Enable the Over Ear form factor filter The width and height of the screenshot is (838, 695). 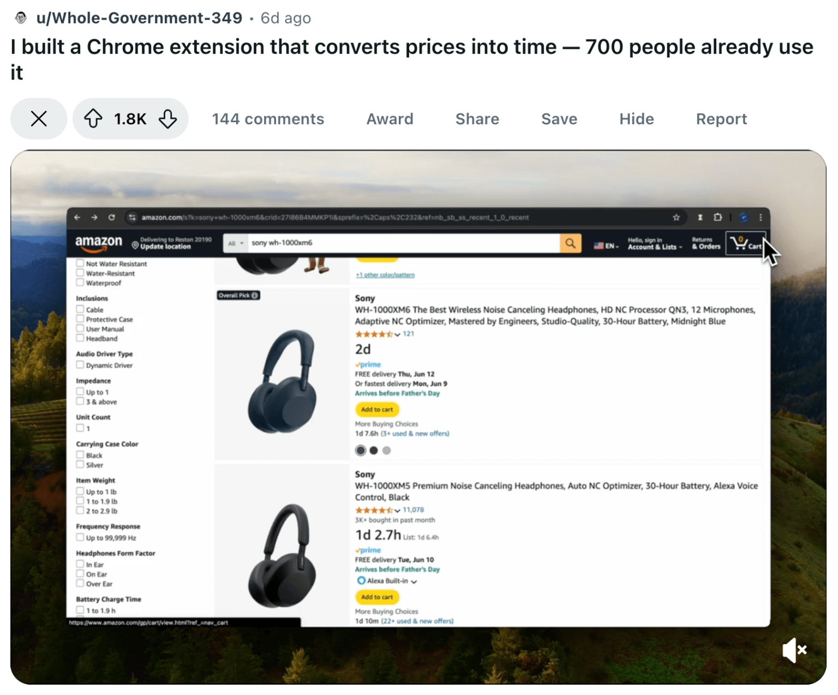coord(80,583)
